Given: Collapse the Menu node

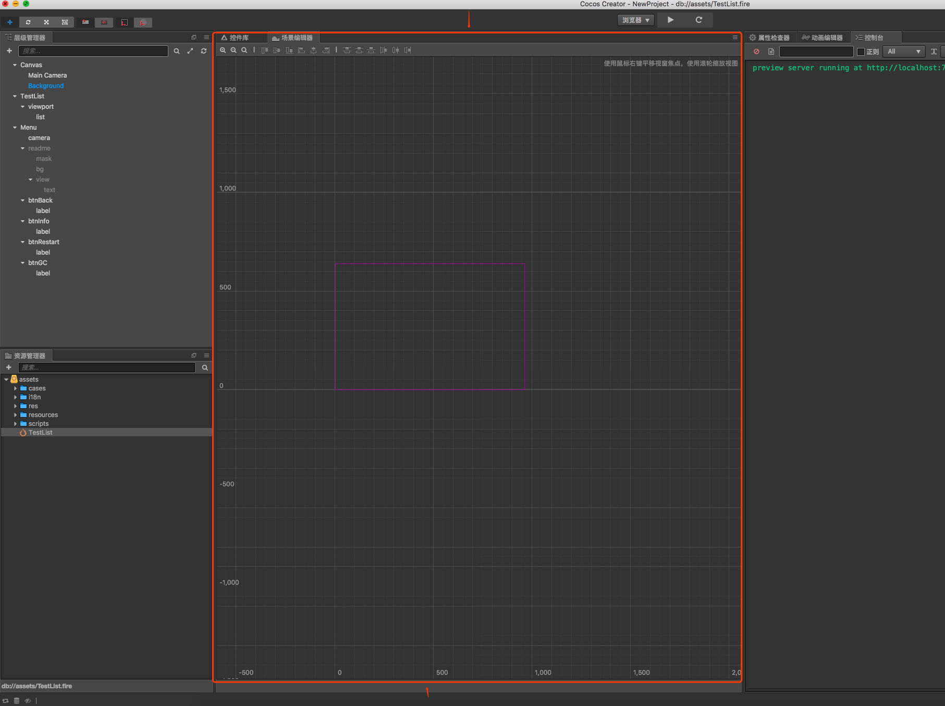Looking at the screenshot, I should point(15,128).
